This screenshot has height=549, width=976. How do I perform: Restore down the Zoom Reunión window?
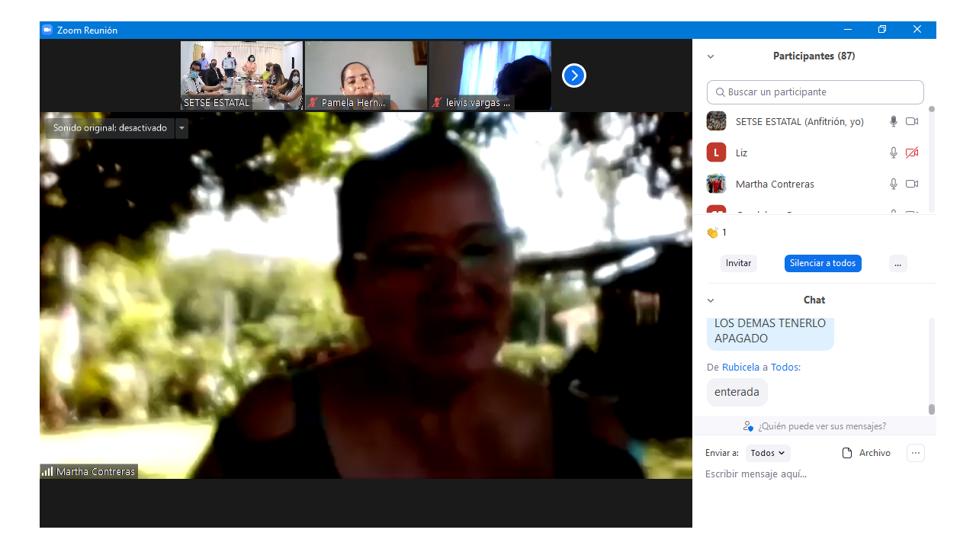click(x=882, y=30)
